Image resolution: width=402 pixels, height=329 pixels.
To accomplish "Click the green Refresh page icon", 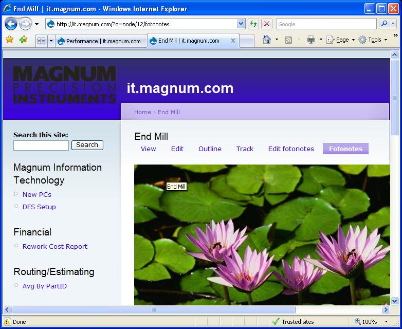I will tap(253, 24).
